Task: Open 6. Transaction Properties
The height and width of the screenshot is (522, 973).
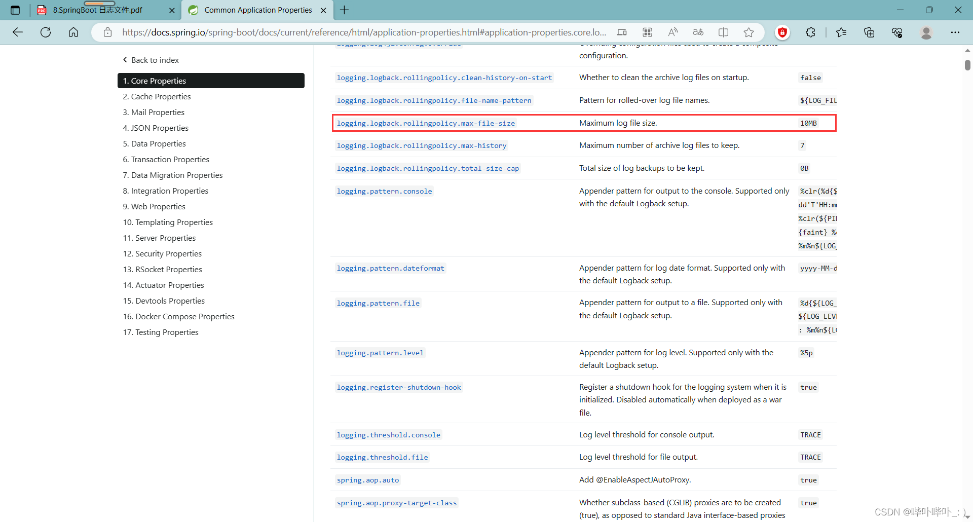Action: click(166, 159)
